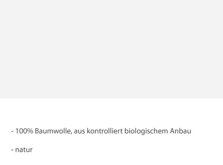
Task: Click the dash before "100% Baumwolle"
Action: [x=12, y=132]
